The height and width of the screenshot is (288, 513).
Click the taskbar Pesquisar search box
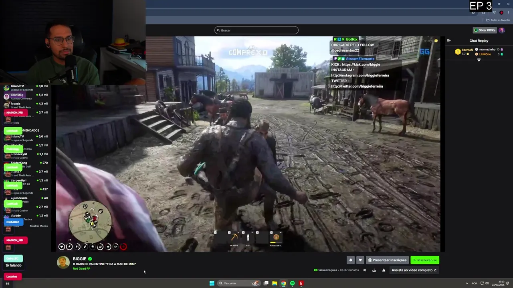point(239,283)
